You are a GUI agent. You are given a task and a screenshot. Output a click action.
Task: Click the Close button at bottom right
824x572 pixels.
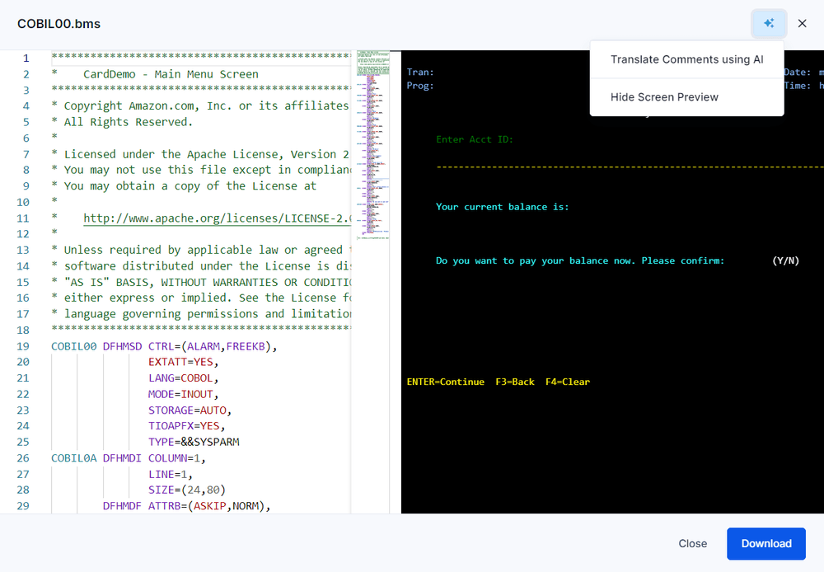[x=692, y=543]
